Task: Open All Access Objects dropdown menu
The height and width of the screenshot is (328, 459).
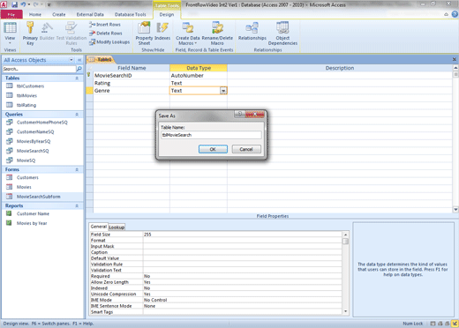Action: [71, 60]
